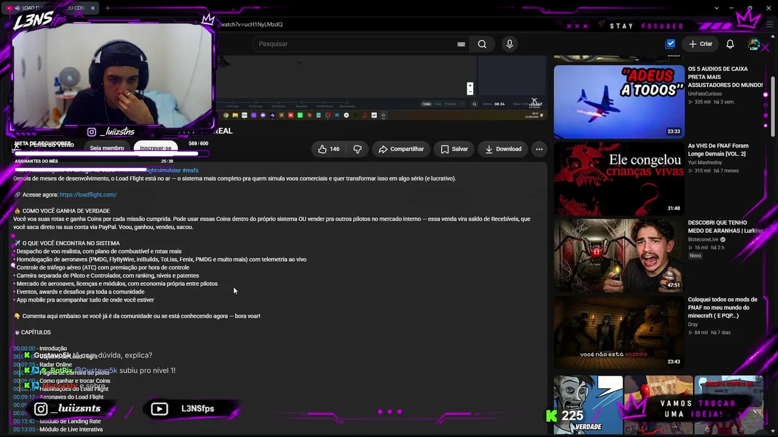The image size is (778, 437).
Task: Save the video with Salvar
Action: pos(454,149)
